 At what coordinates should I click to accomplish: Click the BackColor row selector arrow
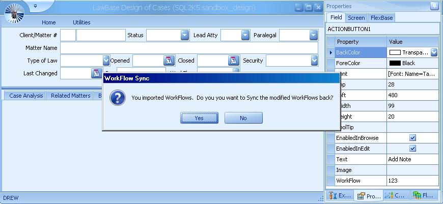330,52
